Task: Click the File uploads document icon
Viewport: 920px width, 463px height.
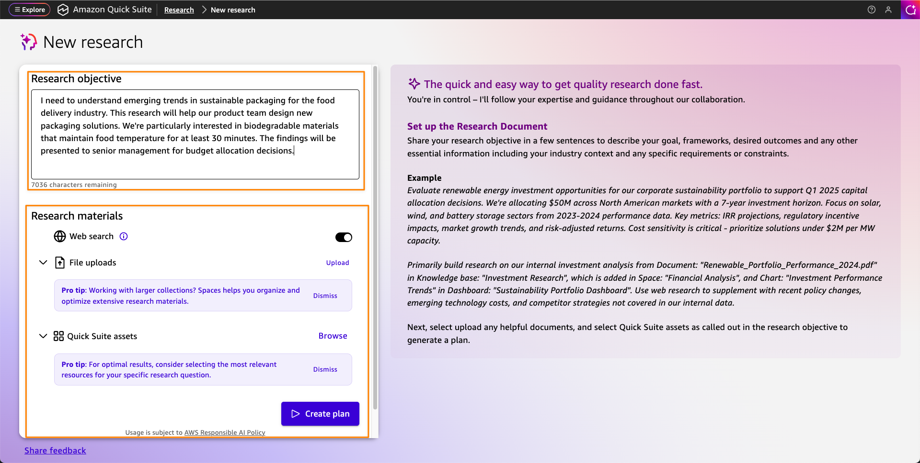Action: [60, 263]
